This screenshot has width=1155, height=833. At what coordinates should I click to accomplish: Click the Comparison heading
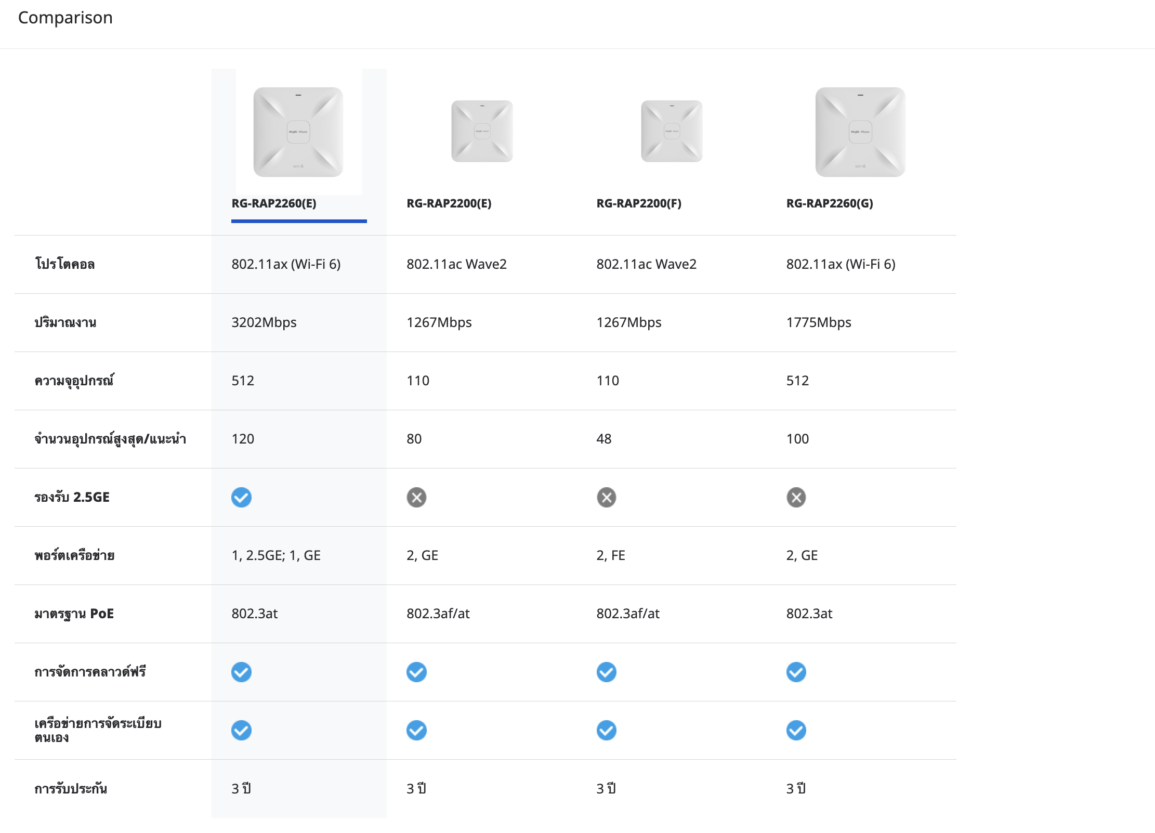tap(65, 18)
